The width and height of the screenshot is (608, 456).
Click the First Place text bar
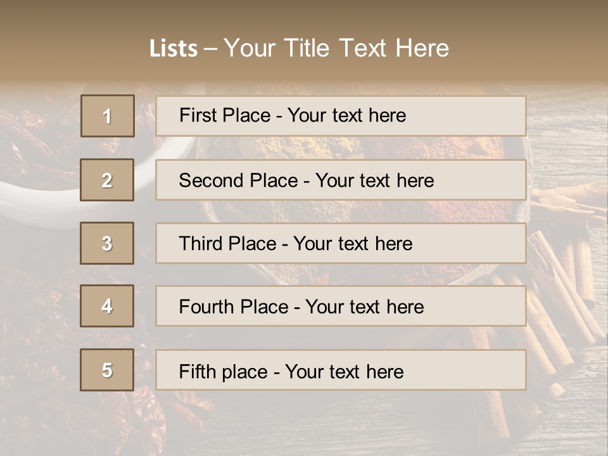341,116
